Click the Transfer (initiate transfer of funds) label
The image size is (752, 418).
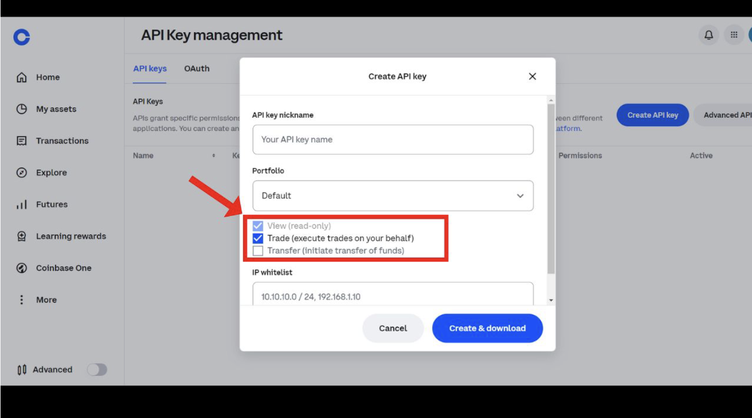click(336, 250)
